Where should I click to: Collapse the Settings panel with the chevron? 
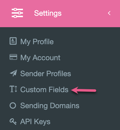(x=109, y=13)
